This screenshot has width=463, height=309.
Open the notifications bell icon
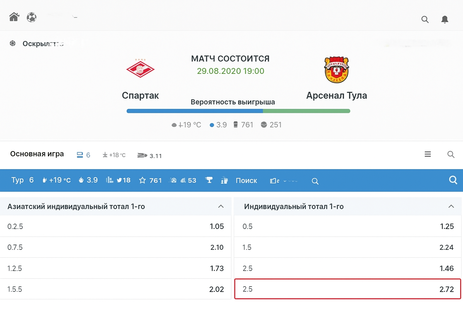click(x=445, y=19)
